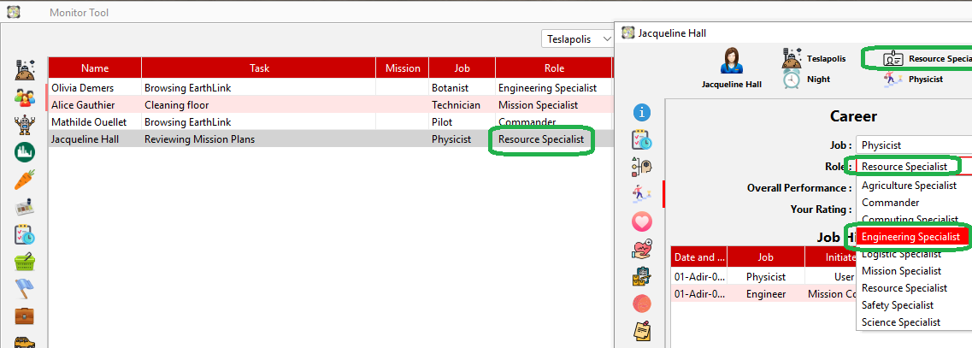The image size is (972, 348).
Task: Open the Robots tab icon in Monitor Tool
Action: [x=25, y=125]
